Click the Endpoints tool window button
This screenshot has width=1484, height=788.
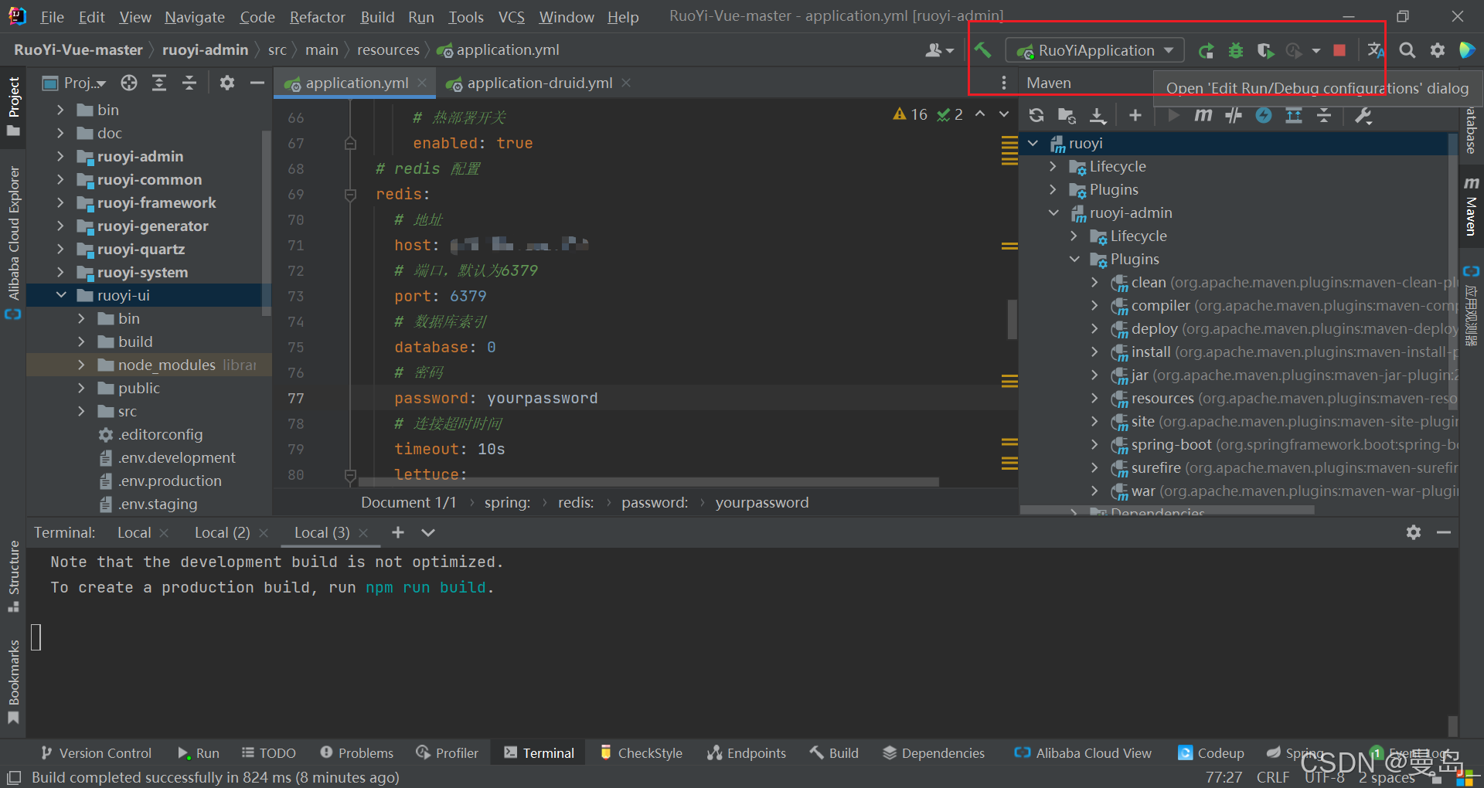point(747,753)
